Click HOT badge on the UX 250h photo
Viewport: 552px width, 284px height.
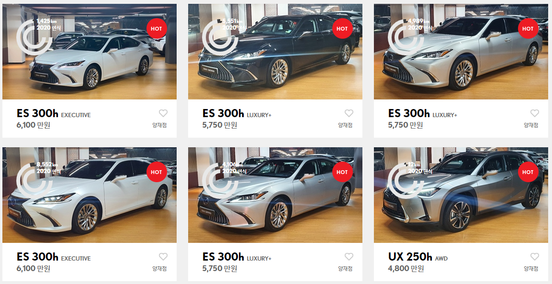point(528,172)
